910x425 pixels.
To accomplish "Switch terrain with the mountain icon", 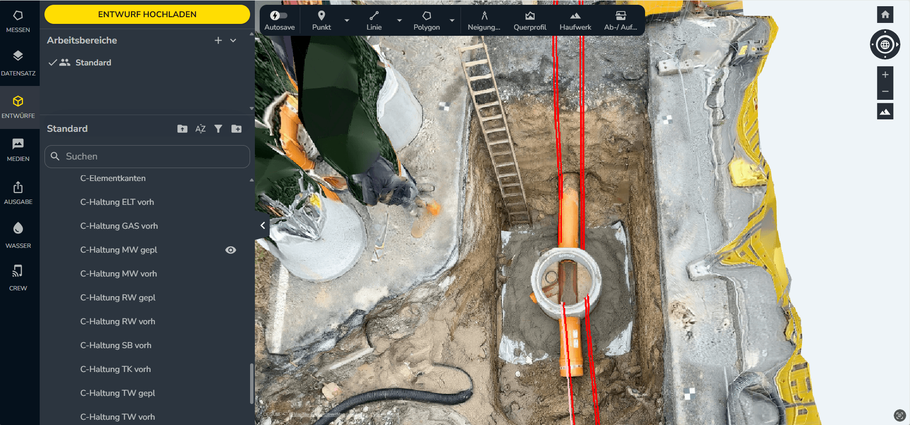I will click(x=885, y=112).
